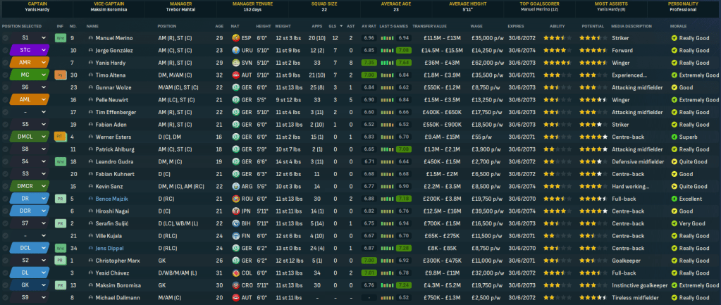The width and height of the screenshot is (721, 305).
Task: Toggle selection circle for Manuel Merino's row
Action: point(6,37)
